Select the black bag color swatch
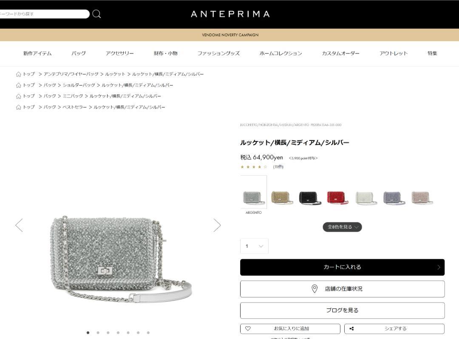Image resolution: width=459 pixels, height=339 pixels. point(310,198)
